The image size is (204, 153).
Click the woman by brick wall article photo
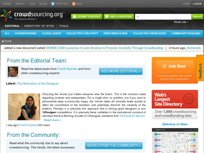click(x=24, y=107)
